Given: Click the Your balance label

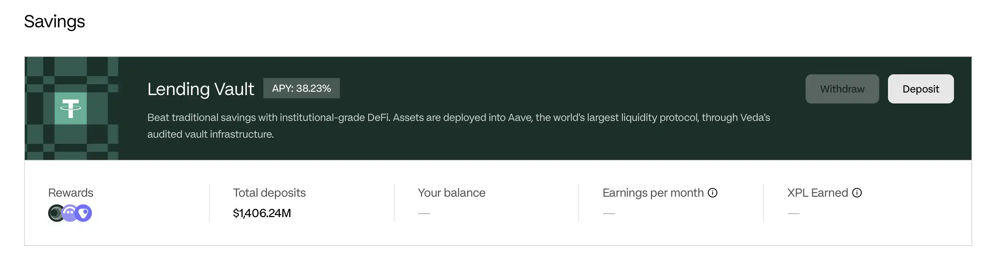Looking at the screenshot, I should (x=451, y=192).
